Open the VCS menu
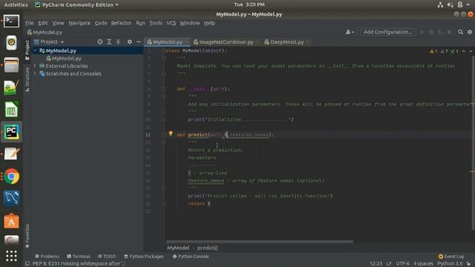This screenshot has width=475, height=267. [x=171, y=23]
